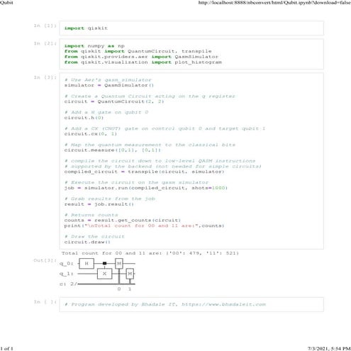Click the '1 of 1' page footer
Screen dimensions: 351x351
[x=6, y=348]
